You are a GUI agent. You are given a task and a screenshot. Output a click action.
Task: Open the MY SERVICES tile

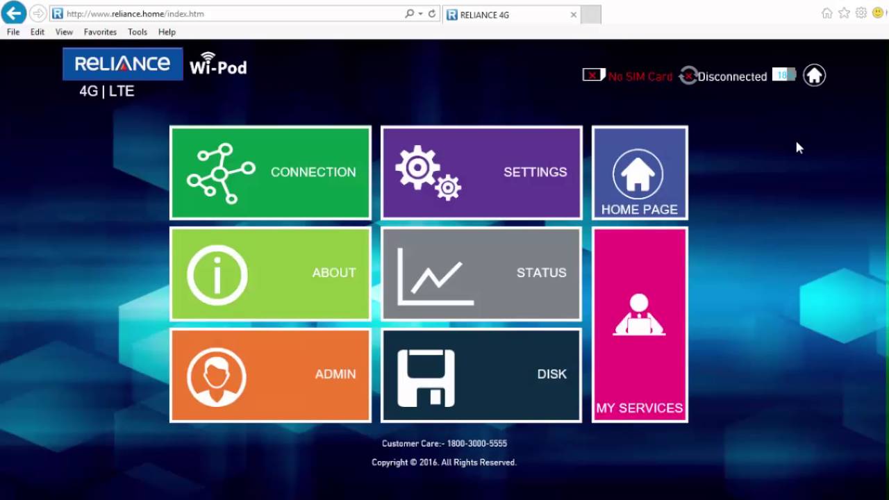[640, 324]
